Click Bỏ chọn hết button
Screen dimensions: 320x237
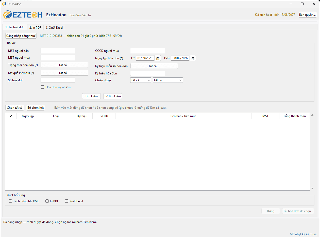[x=36, y=108]
